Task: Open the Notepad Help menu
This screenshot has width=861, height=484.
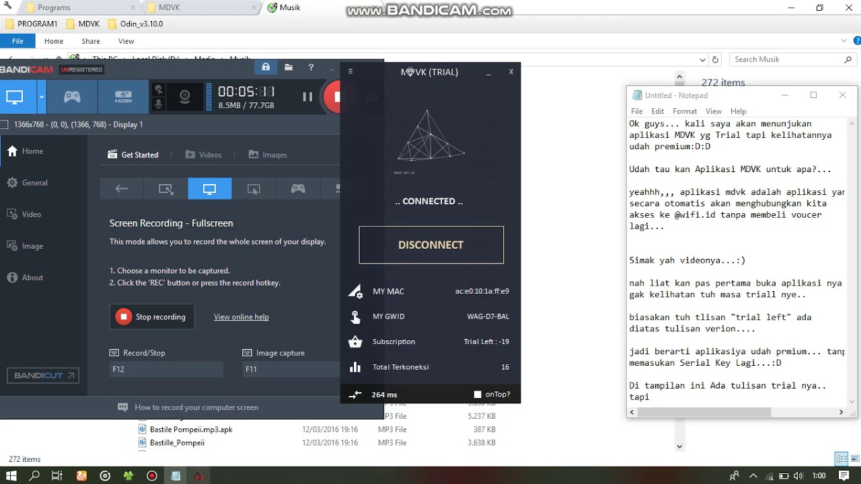Action: click(x=739, y=112)
